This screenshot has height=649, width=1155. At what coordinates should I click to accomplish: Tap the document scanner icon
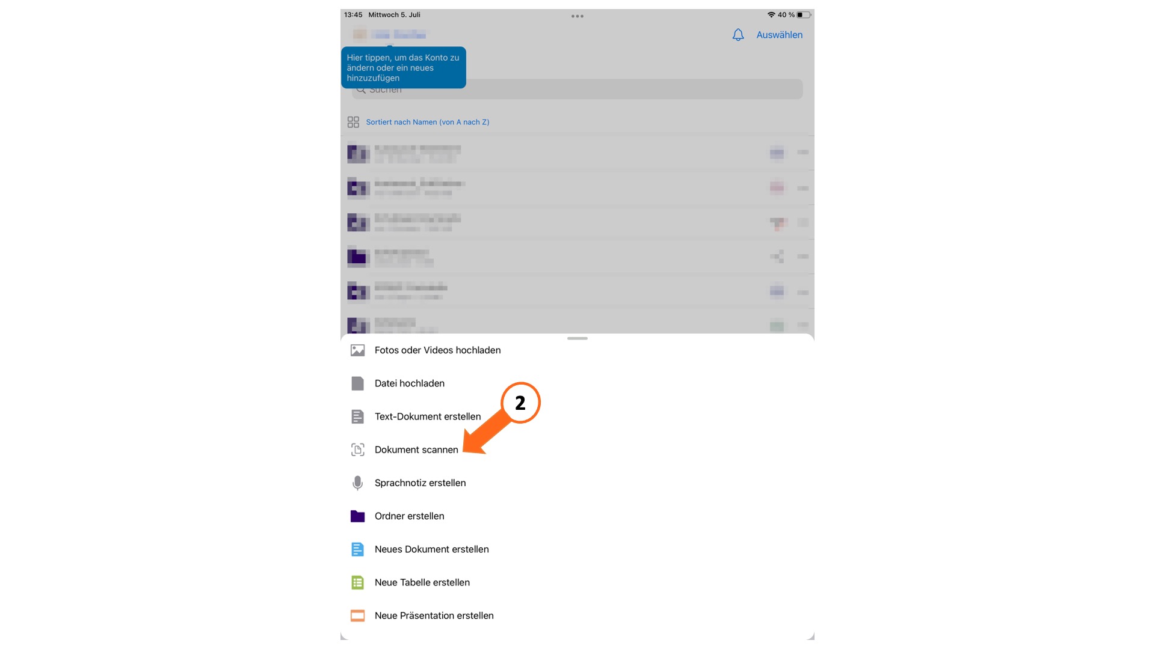click(357, 449)
